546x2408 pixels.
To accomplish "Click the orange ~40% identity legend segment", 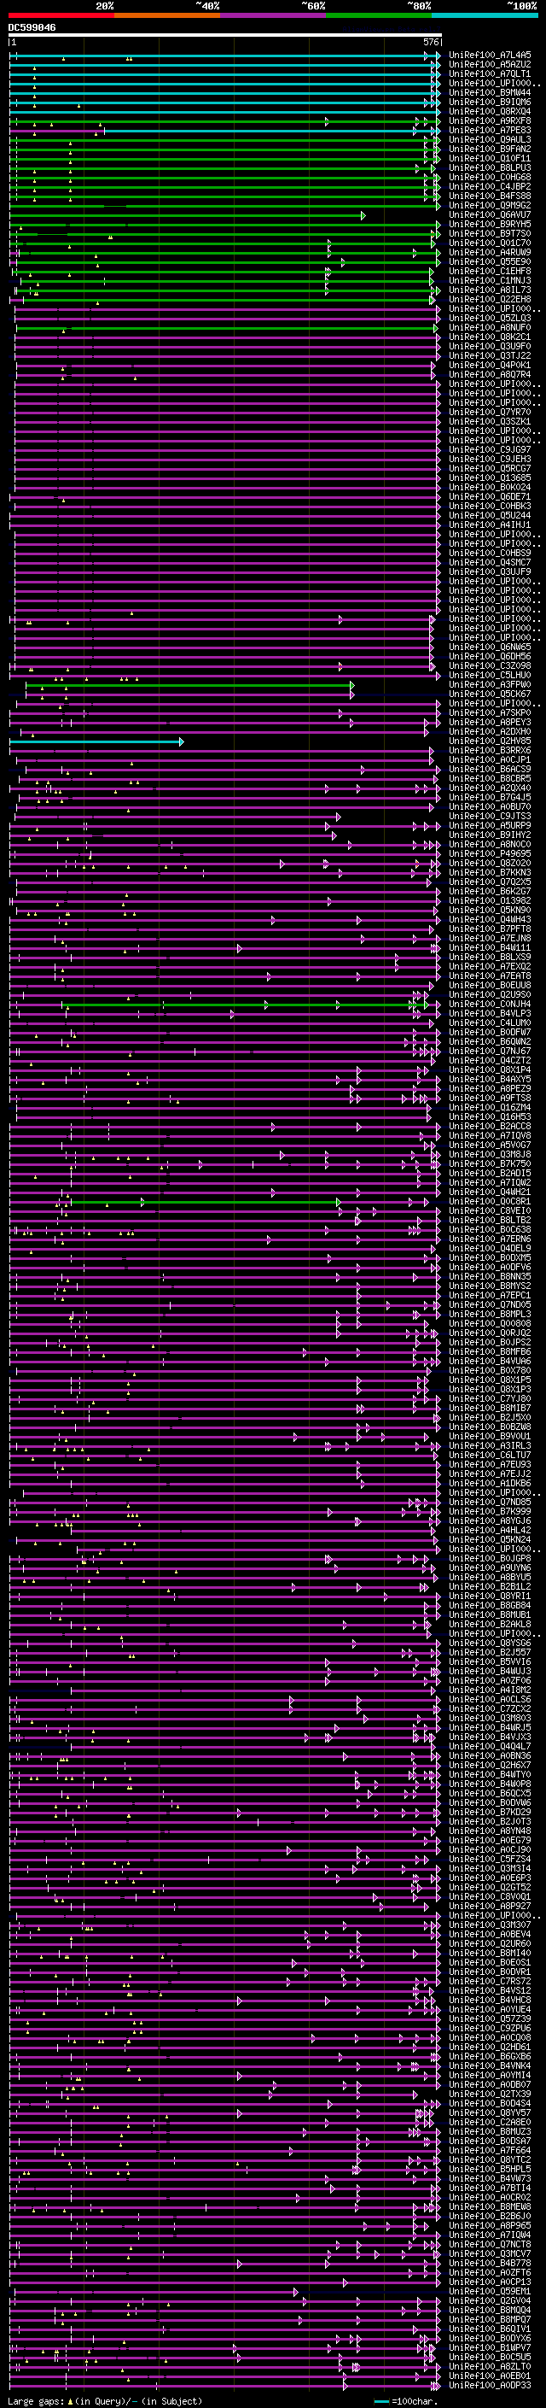I will point(167,15).
